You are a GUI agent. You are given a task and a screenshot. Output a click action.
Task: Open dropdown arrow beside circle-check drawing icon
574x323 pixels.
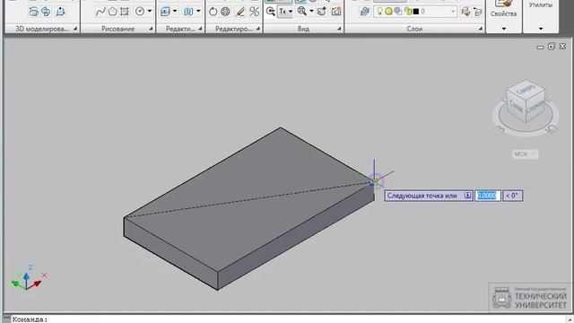click(150, 12)
